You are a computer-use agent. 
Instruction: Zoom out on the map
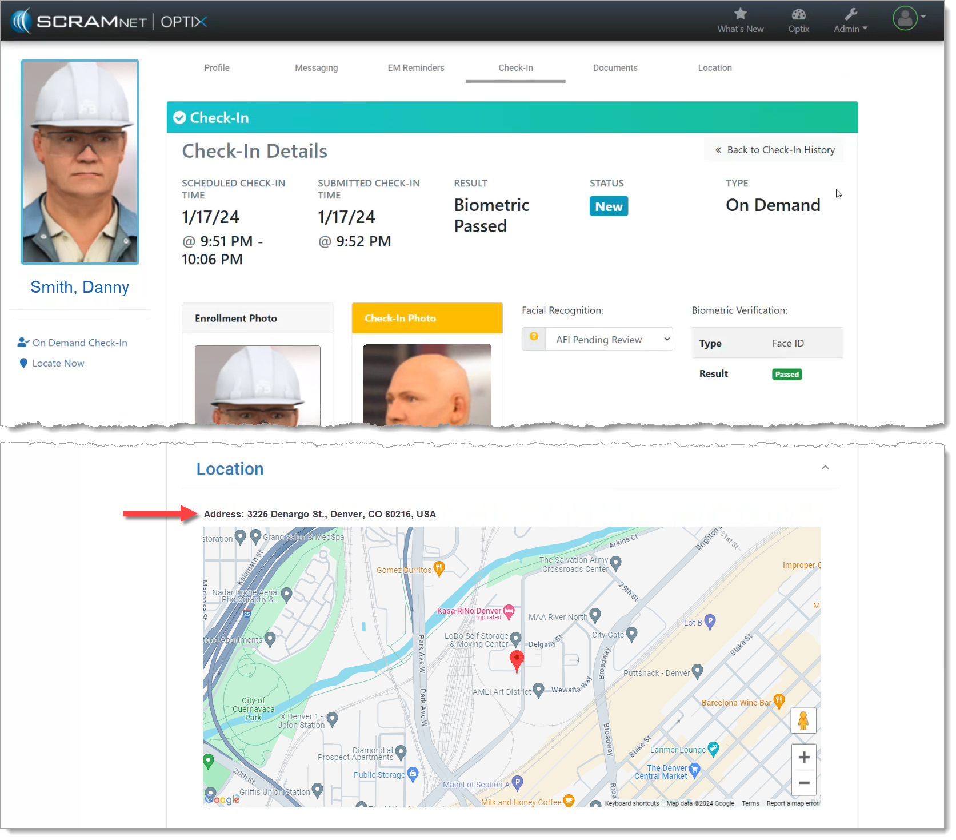804,783
